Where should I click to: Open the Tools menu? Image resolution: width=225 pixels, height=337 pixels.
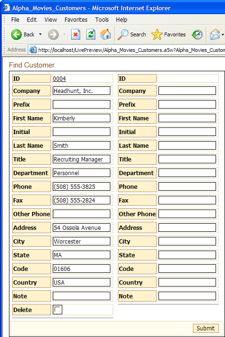click(102, 20)
